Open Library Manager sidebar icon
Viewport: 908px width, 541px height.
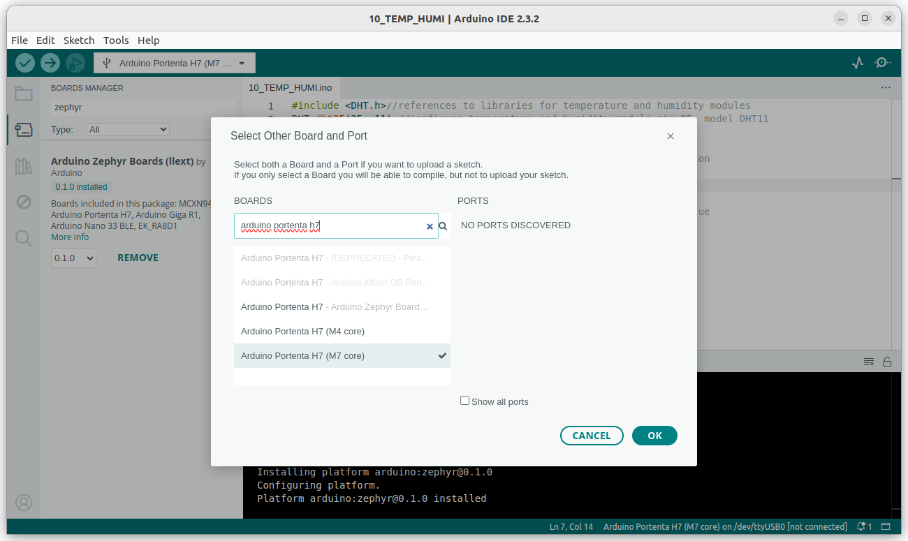pyautogui.click(x=24, y=166)
